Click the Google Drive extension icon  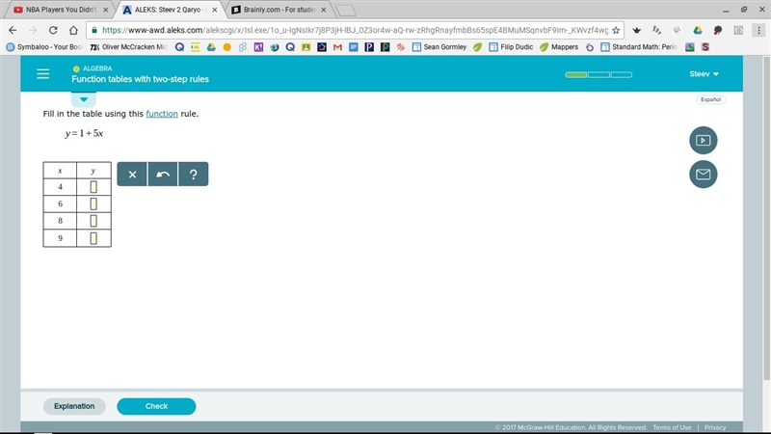(698, 30)
